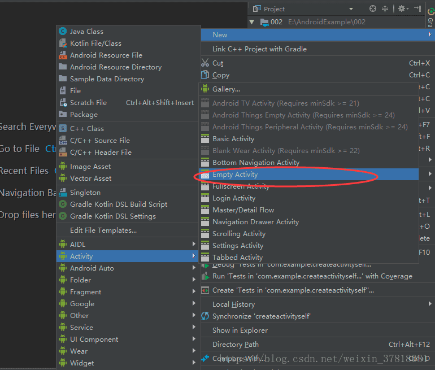Click Show in Explorer
The width and height of the screenshot is (435, 370).
coord(317,330)
